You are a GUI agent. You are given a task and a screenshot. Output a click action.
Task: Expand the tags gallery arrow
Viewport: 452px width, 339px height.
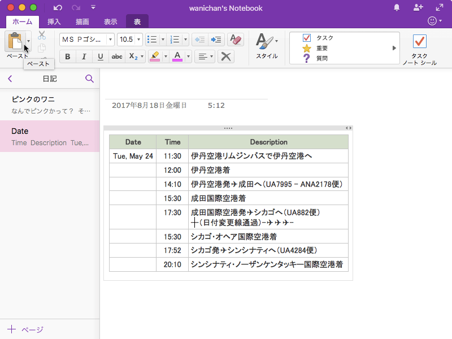(x=394, y=48)
